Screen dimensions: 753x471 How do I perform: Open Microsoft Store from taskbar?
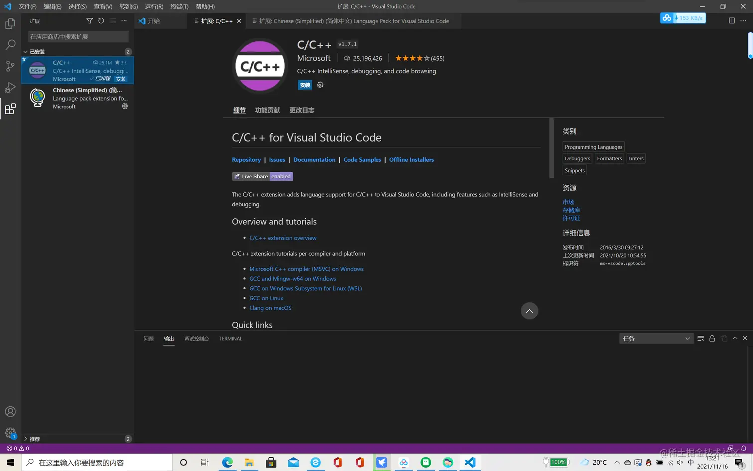(x=271, y=462)
